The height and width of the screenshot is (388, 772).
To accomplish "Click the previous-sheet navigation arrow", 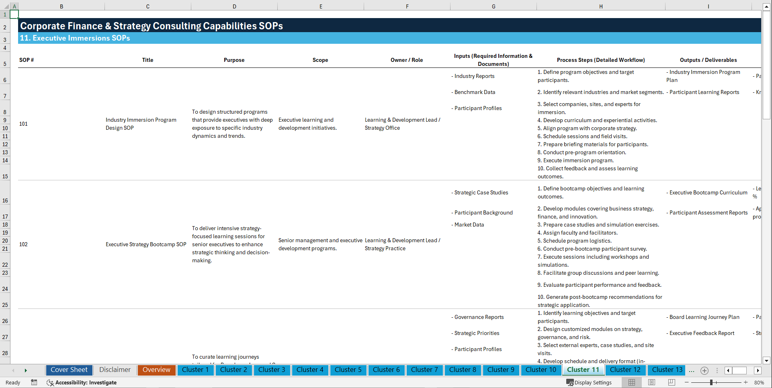I will 13,370.
